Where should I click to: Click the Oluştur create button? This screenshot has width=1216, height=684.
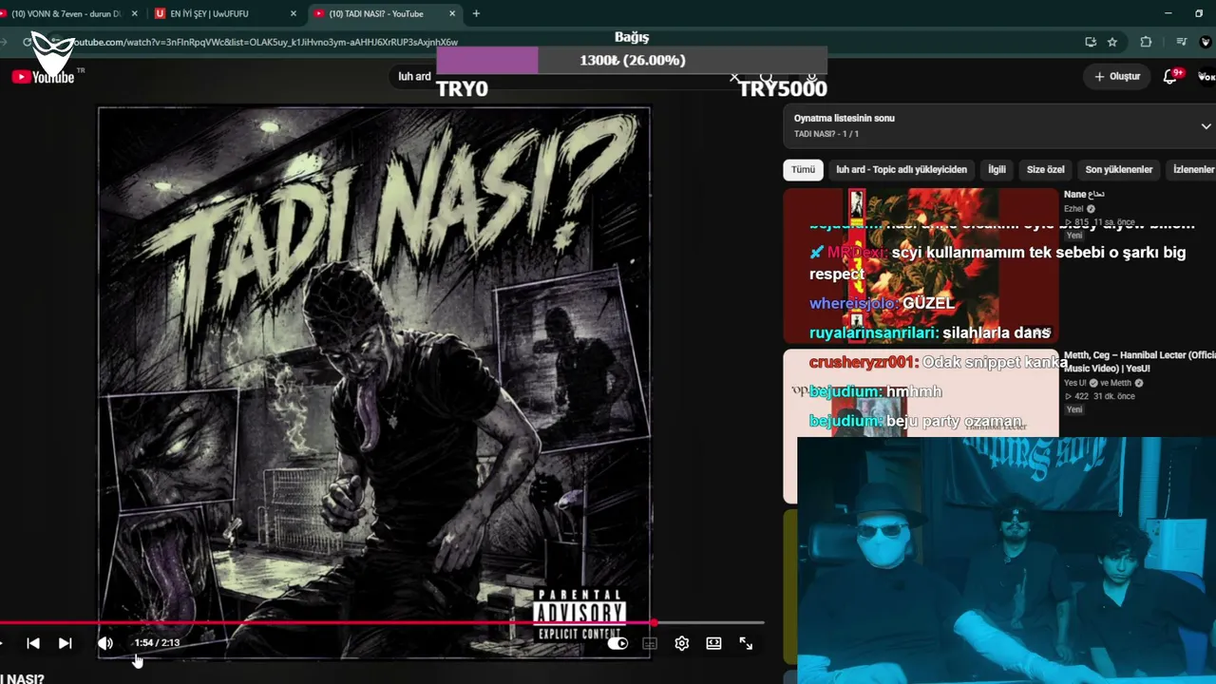coord(1117,77)
